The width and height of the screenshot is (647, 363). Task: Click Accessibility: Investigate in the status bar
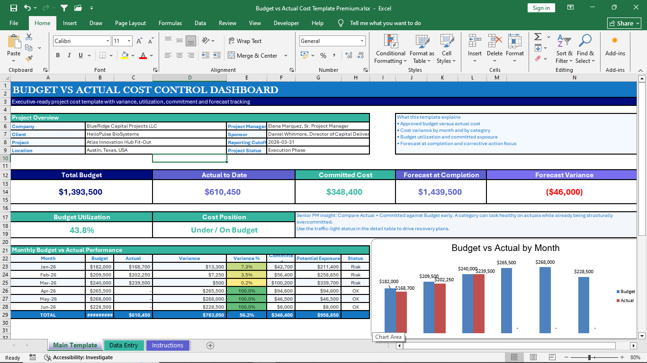(78, 357)
